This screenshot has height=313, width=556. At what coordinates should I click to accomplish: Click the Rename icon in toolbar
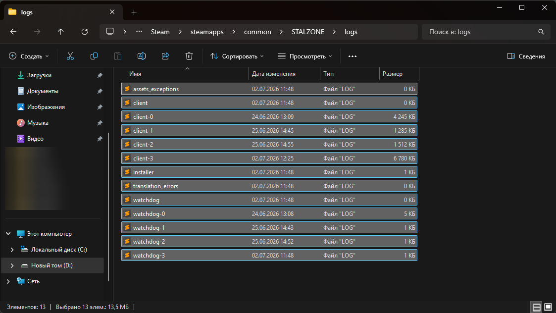point(142,56)
